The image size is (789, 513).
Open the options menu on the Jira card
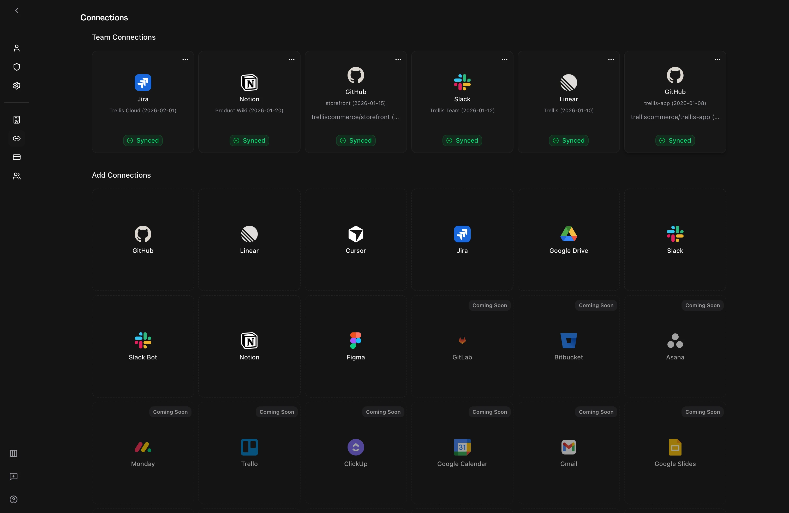pos(185,60)
